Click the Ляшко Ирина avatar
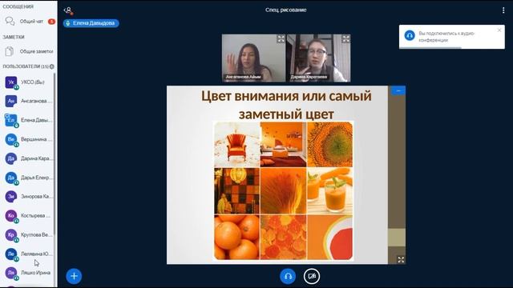This screenshot has width=513, height=288. [x=11, y=273]
